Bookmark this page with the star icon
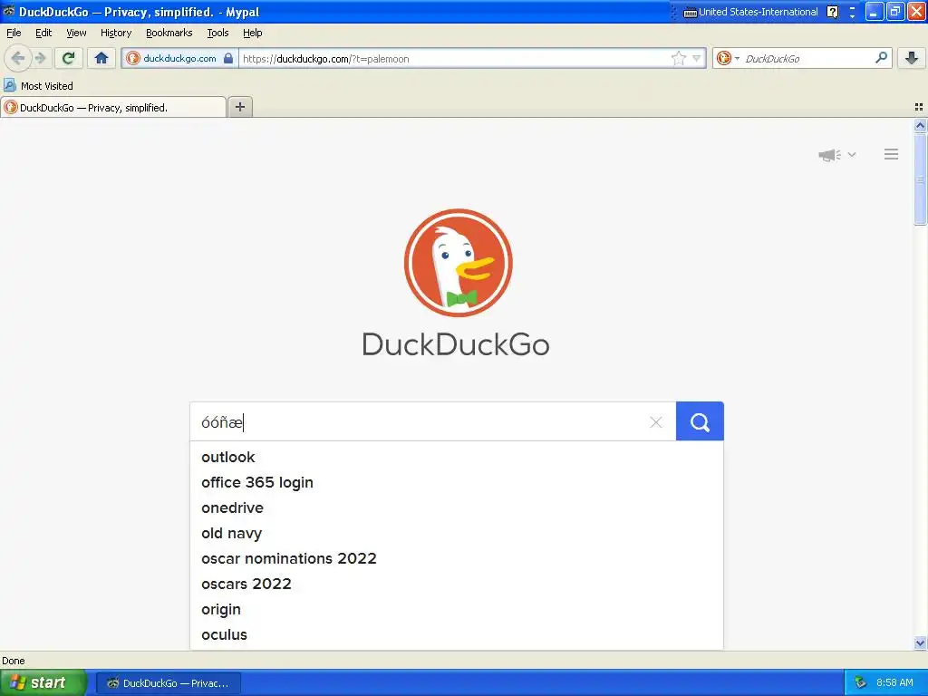Viewport: 928px width, 696px height. (x=678, y=58)
